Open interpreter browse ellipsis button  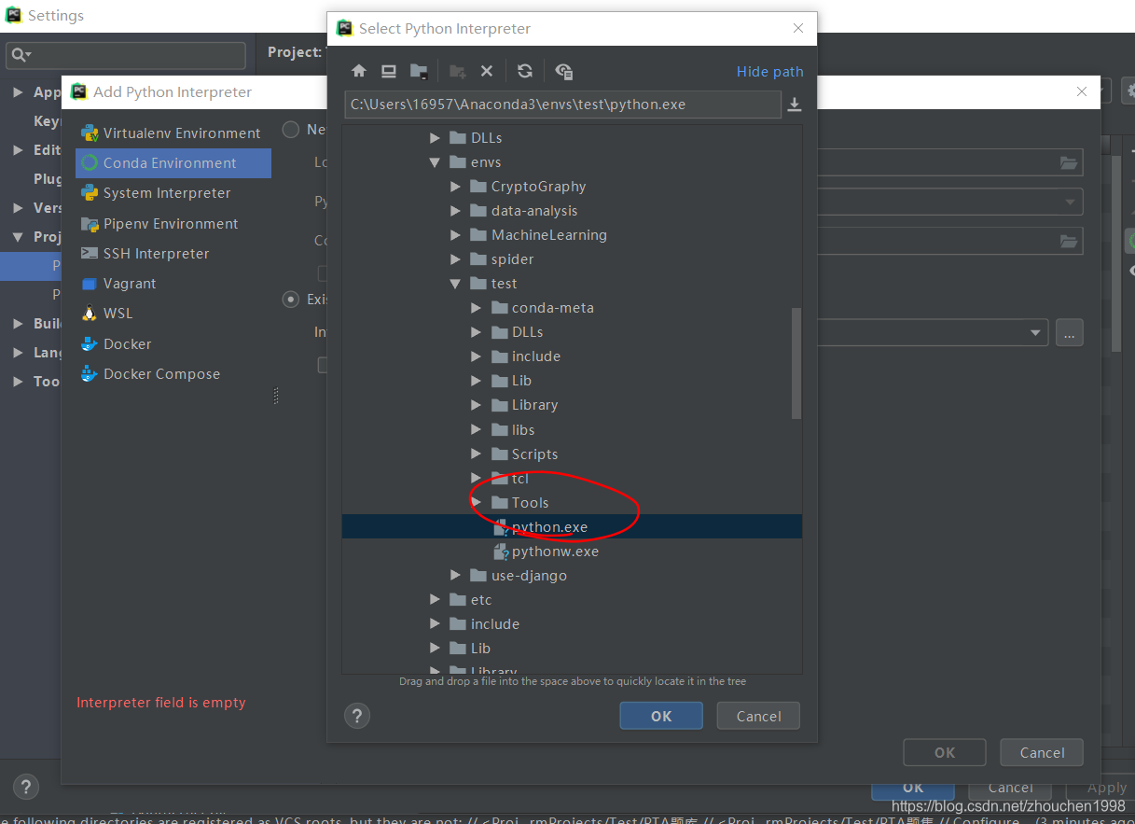[x=1070, y=332]
